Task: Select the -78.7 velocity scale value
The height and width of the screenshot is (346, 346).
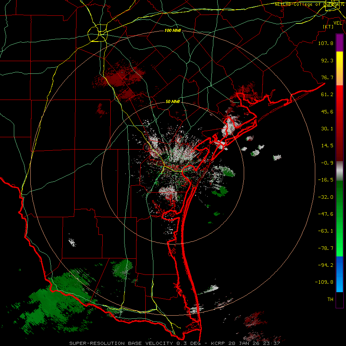Action: tap(326, 248)
